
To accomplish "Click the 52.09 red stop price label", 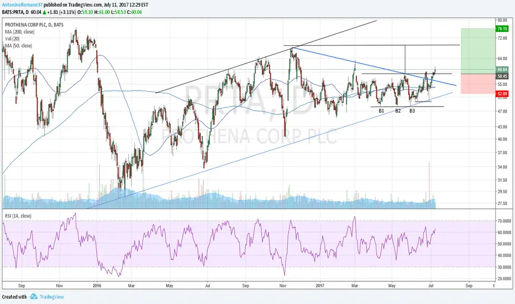I will click(x=502, y=93).
